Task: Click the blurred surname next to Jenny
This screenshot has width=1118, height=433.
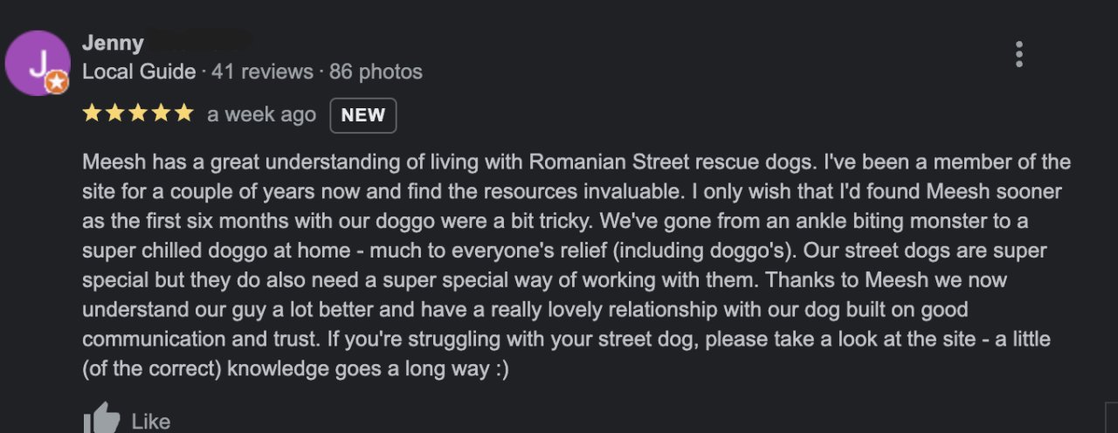Action: click(199, 42)
